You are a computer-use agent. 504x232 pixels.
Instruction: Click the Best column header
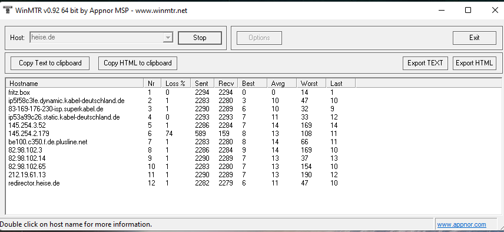(x=253, y=83)
